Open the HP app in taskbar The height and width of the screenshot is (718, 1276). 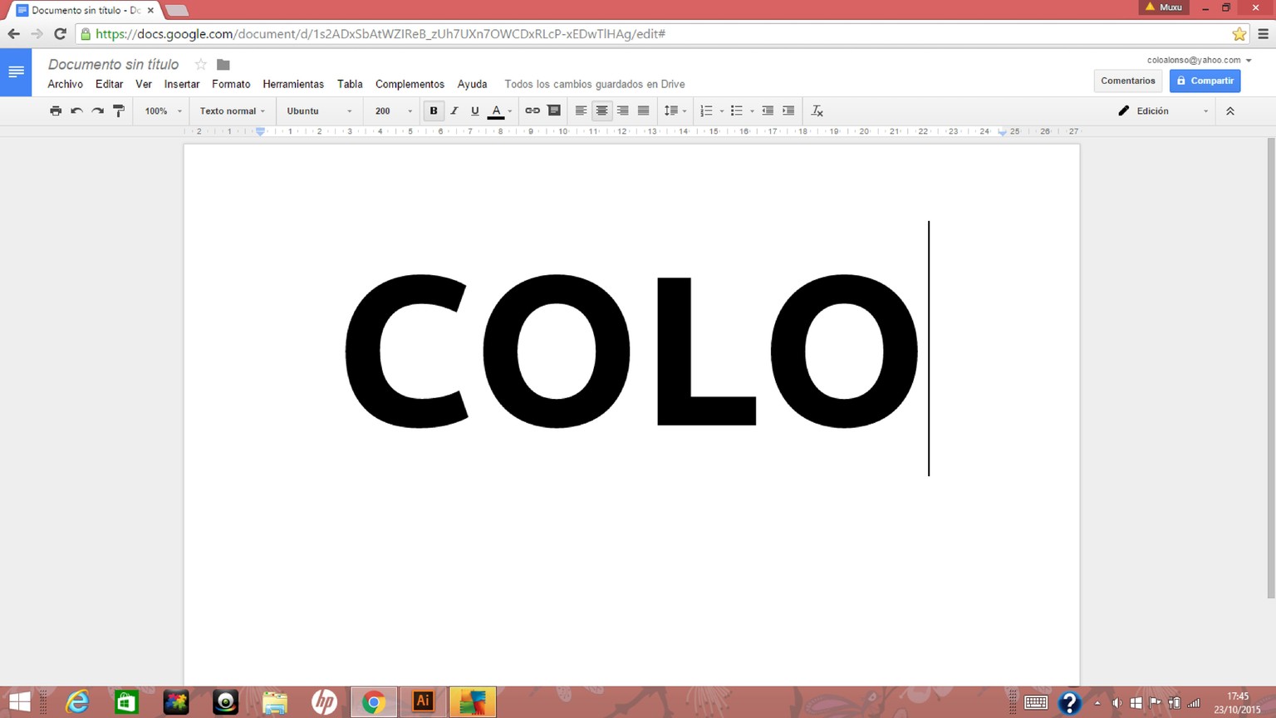324,702
